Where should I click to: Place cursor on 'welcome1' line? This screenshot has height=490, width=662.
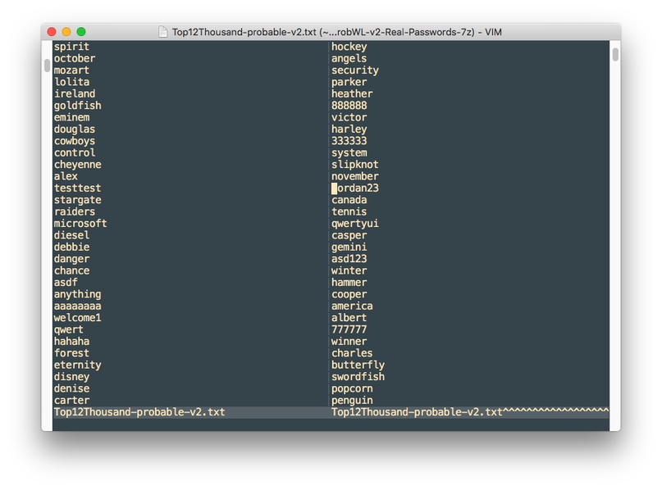78,318
